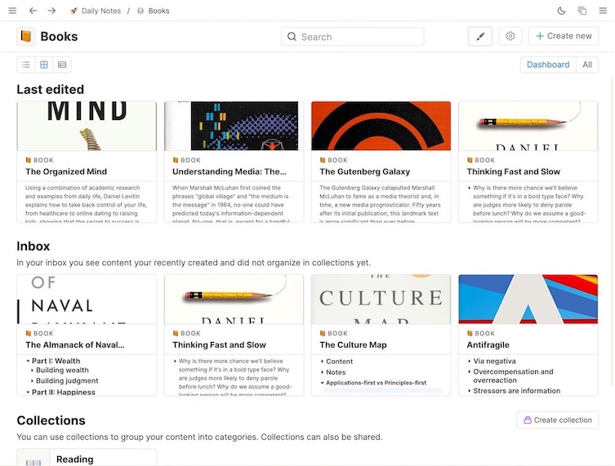Select the Dashboard tab
The width and height of the screenshot is (615, 466).
pos(548,64)
